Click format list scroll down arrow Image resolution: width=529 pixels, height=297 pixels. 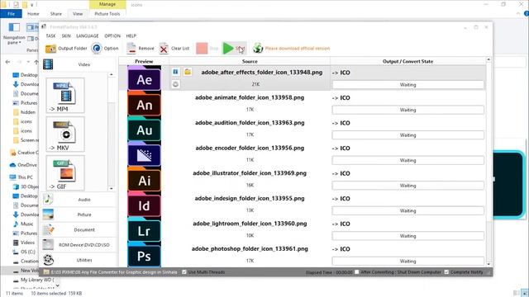point(112,189)
